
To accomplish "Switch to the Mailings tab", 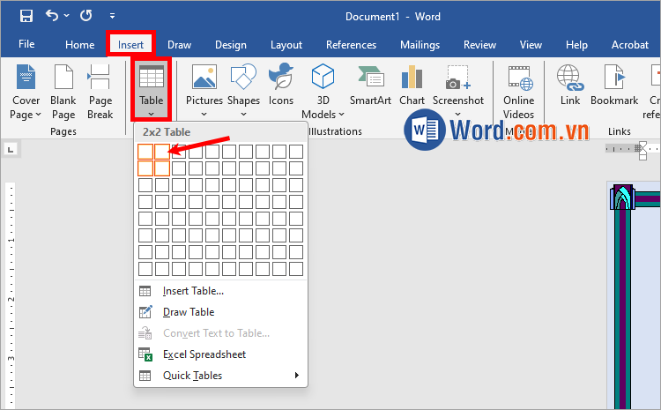I will pyautogui.click(x=420, y=45).
